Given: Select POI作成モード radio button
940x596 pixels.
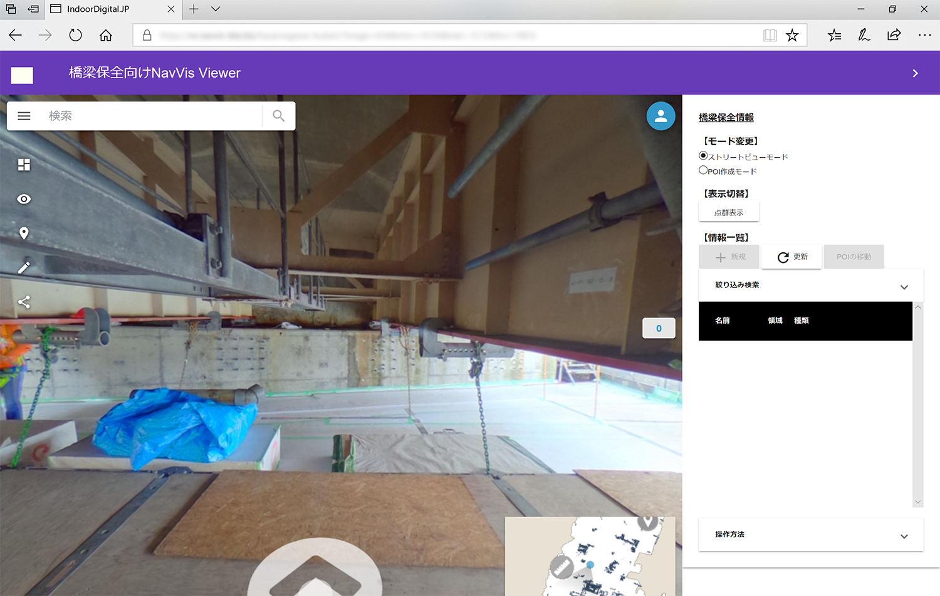Looking at the screenshot, I should [703, 170].
